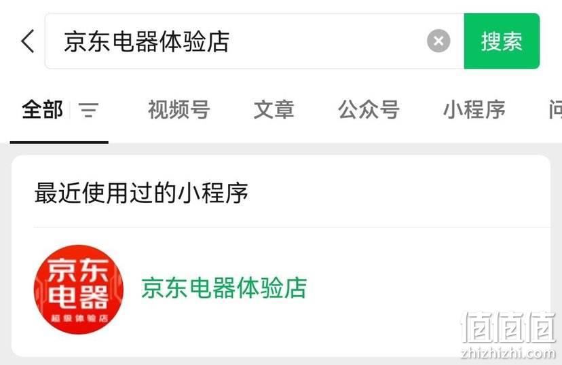Open the green 京东电器体验店 mini program link
The width and height of the screenshot is (562, 365).
(x=224, y=288)
